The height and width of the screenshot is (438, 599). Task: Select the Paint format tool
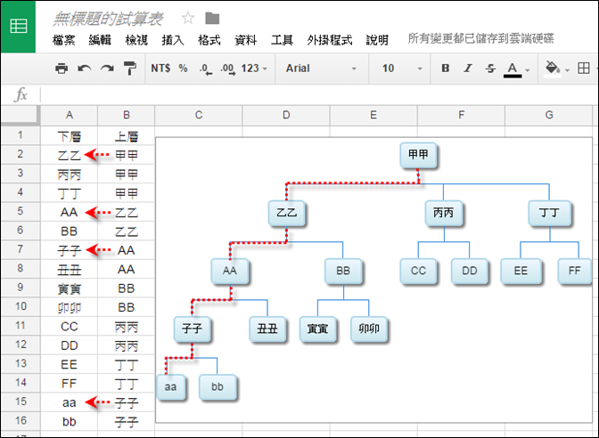(x=130, y=69)
